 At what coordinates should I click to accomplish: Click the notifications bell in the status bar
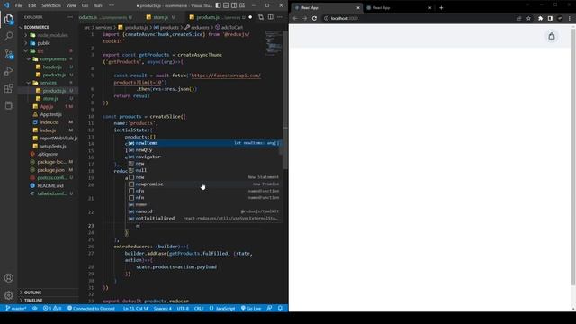(x=280, y=308)
